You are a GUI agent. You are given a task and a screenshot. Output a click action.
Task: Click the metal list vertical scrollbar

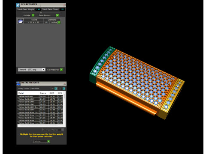click(64, 96)
